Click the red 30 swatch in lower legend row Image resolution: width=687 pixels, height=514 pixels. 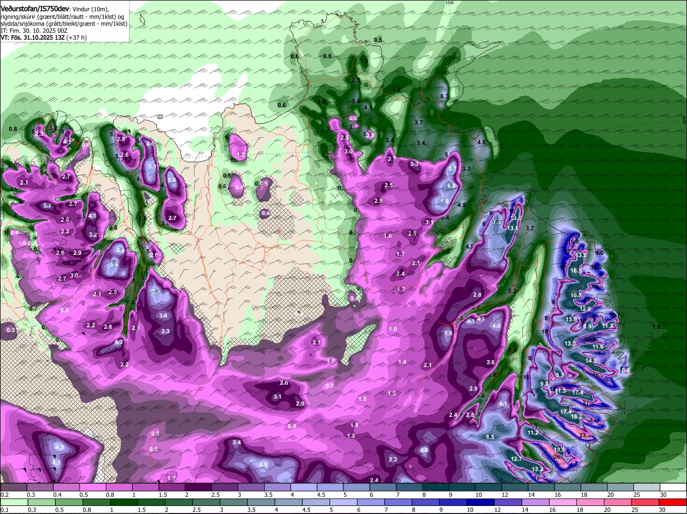click(x=674, y=502)
